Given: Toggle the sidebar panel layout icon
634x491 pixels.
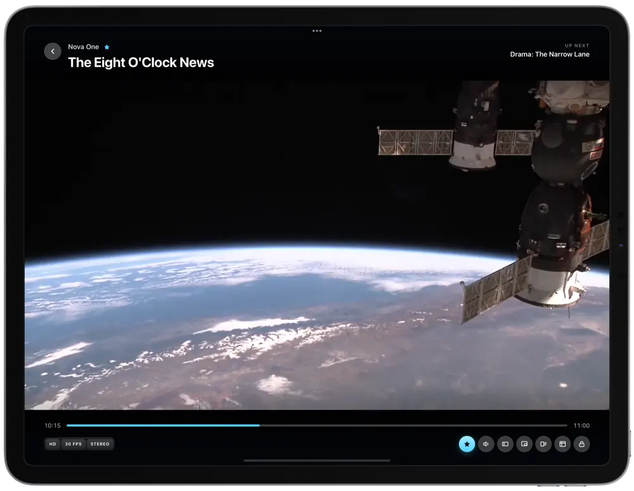Looking at the screenshot, I should point(505,444).
